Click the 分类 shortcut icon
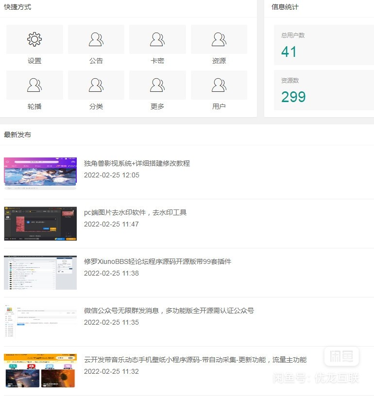The image size is (374, 400). (96, 86)
